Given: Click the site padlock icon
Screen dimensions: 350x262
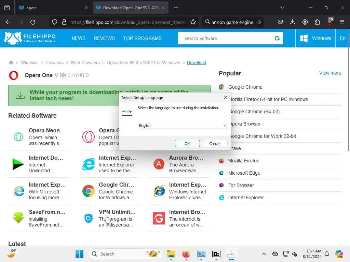Looking at the screenshot, I should point(64,22).
